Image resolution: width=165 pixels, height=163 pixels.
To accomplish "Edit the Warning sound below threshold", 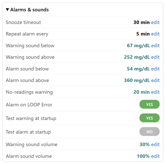I will (155, 46).
